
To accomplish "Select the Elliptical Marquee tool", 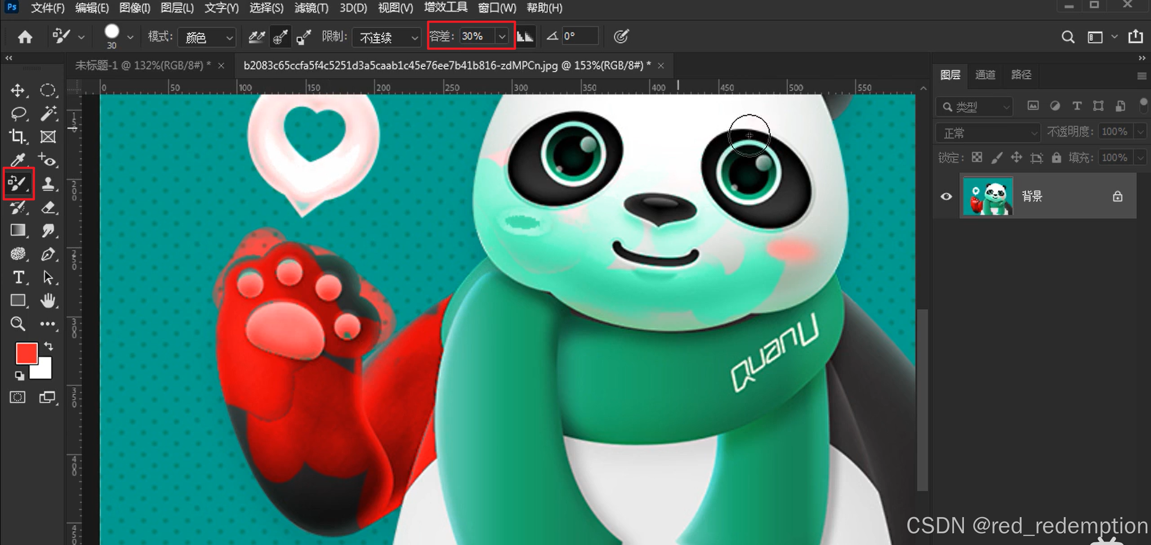I will click(x=48, y=90).
